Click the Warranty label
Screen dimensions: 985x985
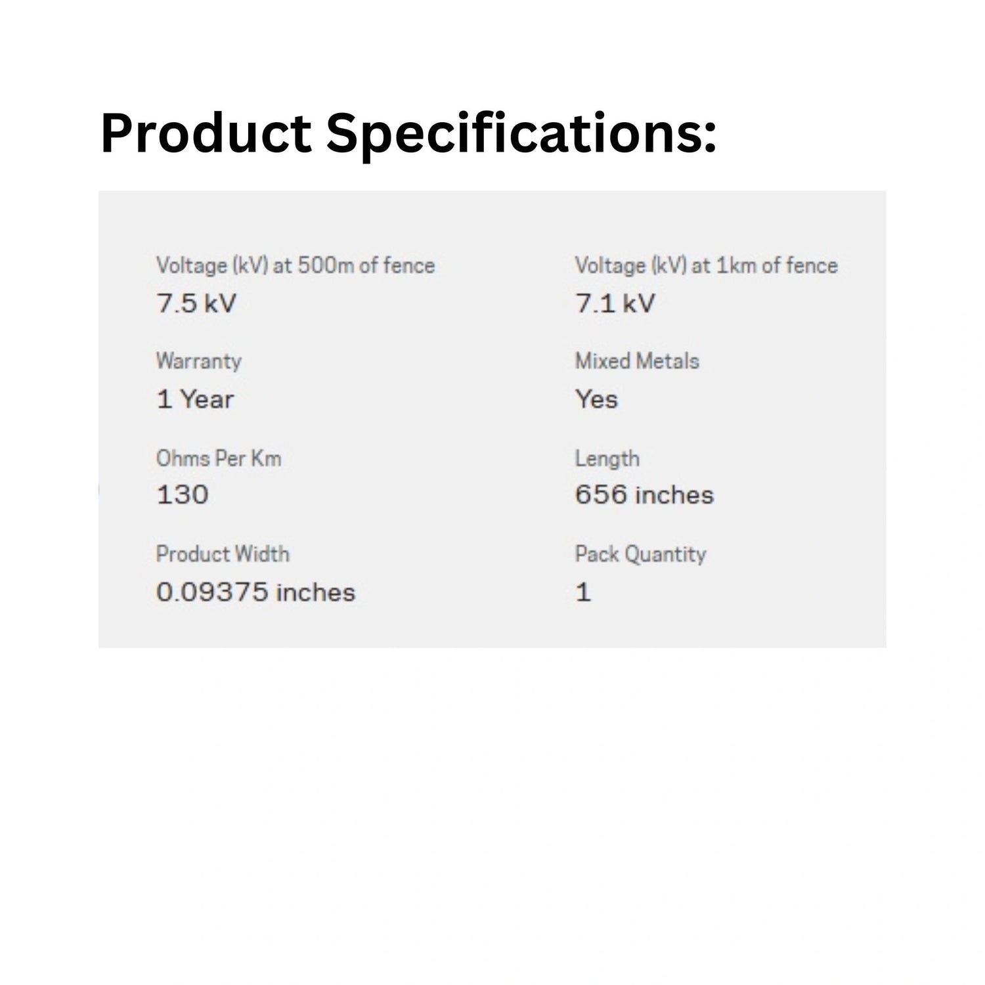[198, 361]
